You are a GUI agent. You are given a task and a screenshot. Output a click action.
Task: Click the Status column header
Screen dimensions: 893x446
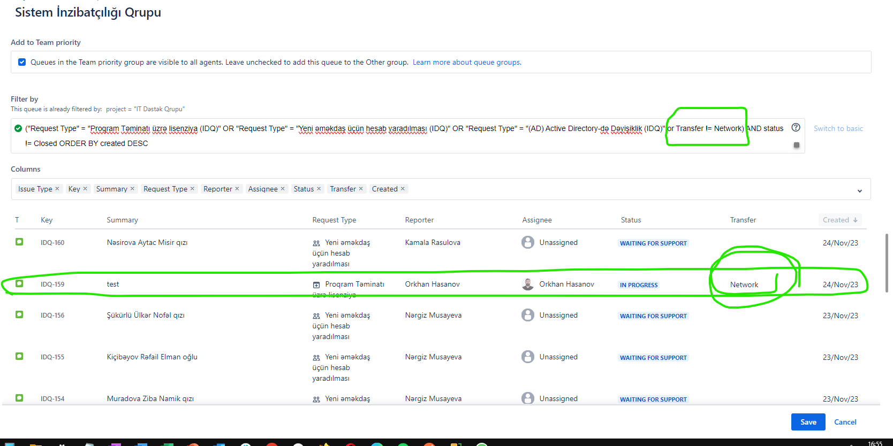click(631, 220)
